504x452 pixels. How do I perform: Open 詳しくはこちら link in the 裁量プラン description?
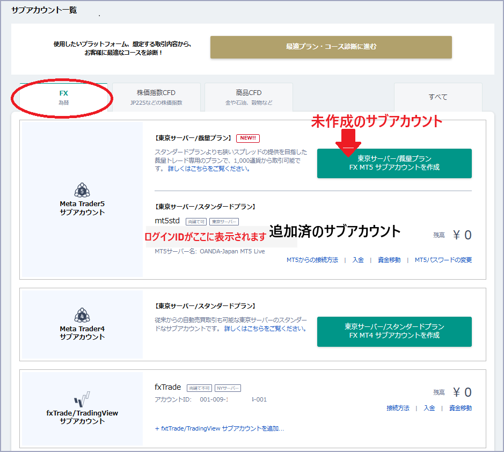(x=209, y=169)
